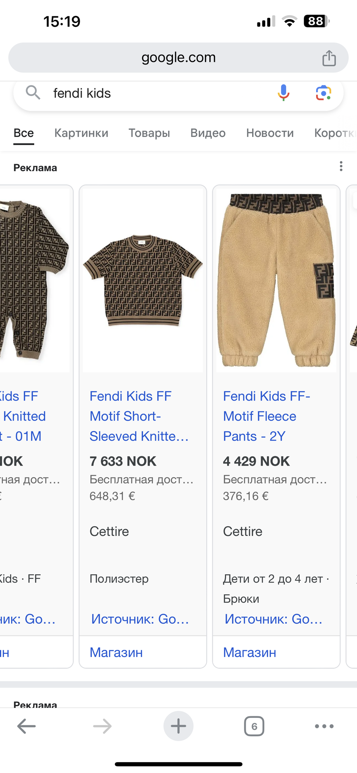Tap the share icon in address bar
This screenshot has height=773, width=357.
click(329, 58)
